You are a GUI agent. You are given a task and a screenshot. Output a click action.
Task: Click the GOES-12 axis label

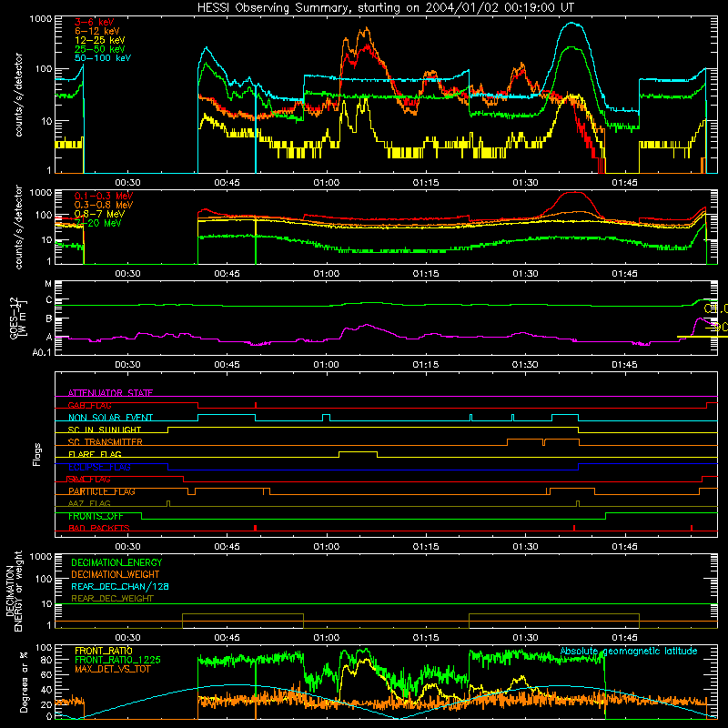point(17,318)
